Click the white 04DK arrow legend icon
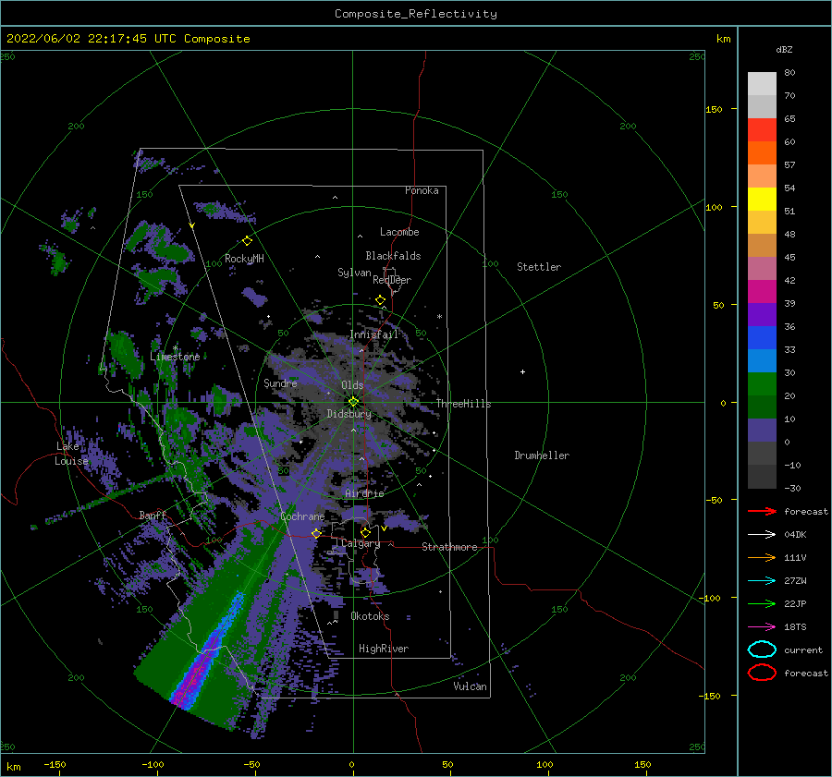Image resolution: width=832 pixels, height=777 pixels. [762, 534]
